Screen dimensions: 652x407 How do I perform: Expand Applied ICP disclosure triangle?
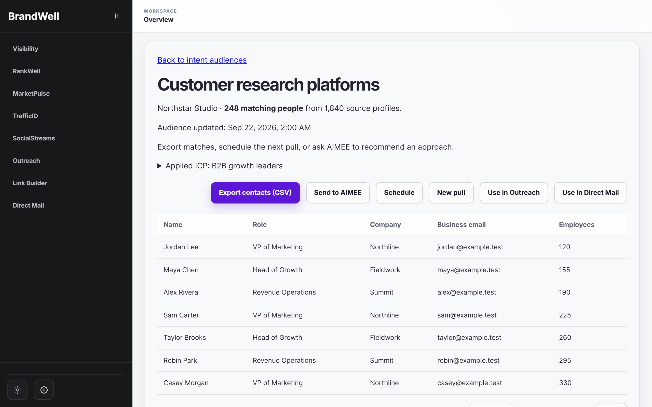[159, 166]
